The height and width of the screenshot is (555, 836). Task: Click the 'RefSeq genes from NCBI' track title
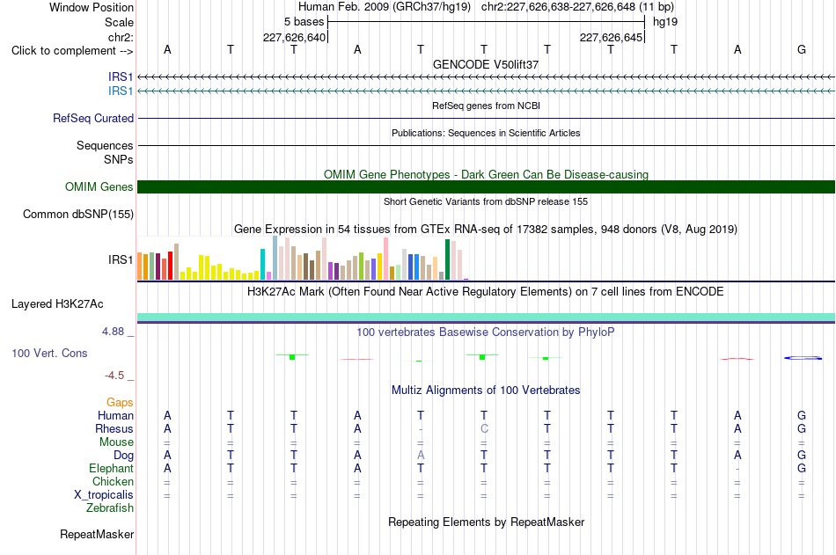(486, 106)
